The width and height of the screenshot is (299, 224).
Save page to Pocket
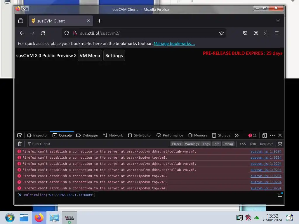pos(245,33)
